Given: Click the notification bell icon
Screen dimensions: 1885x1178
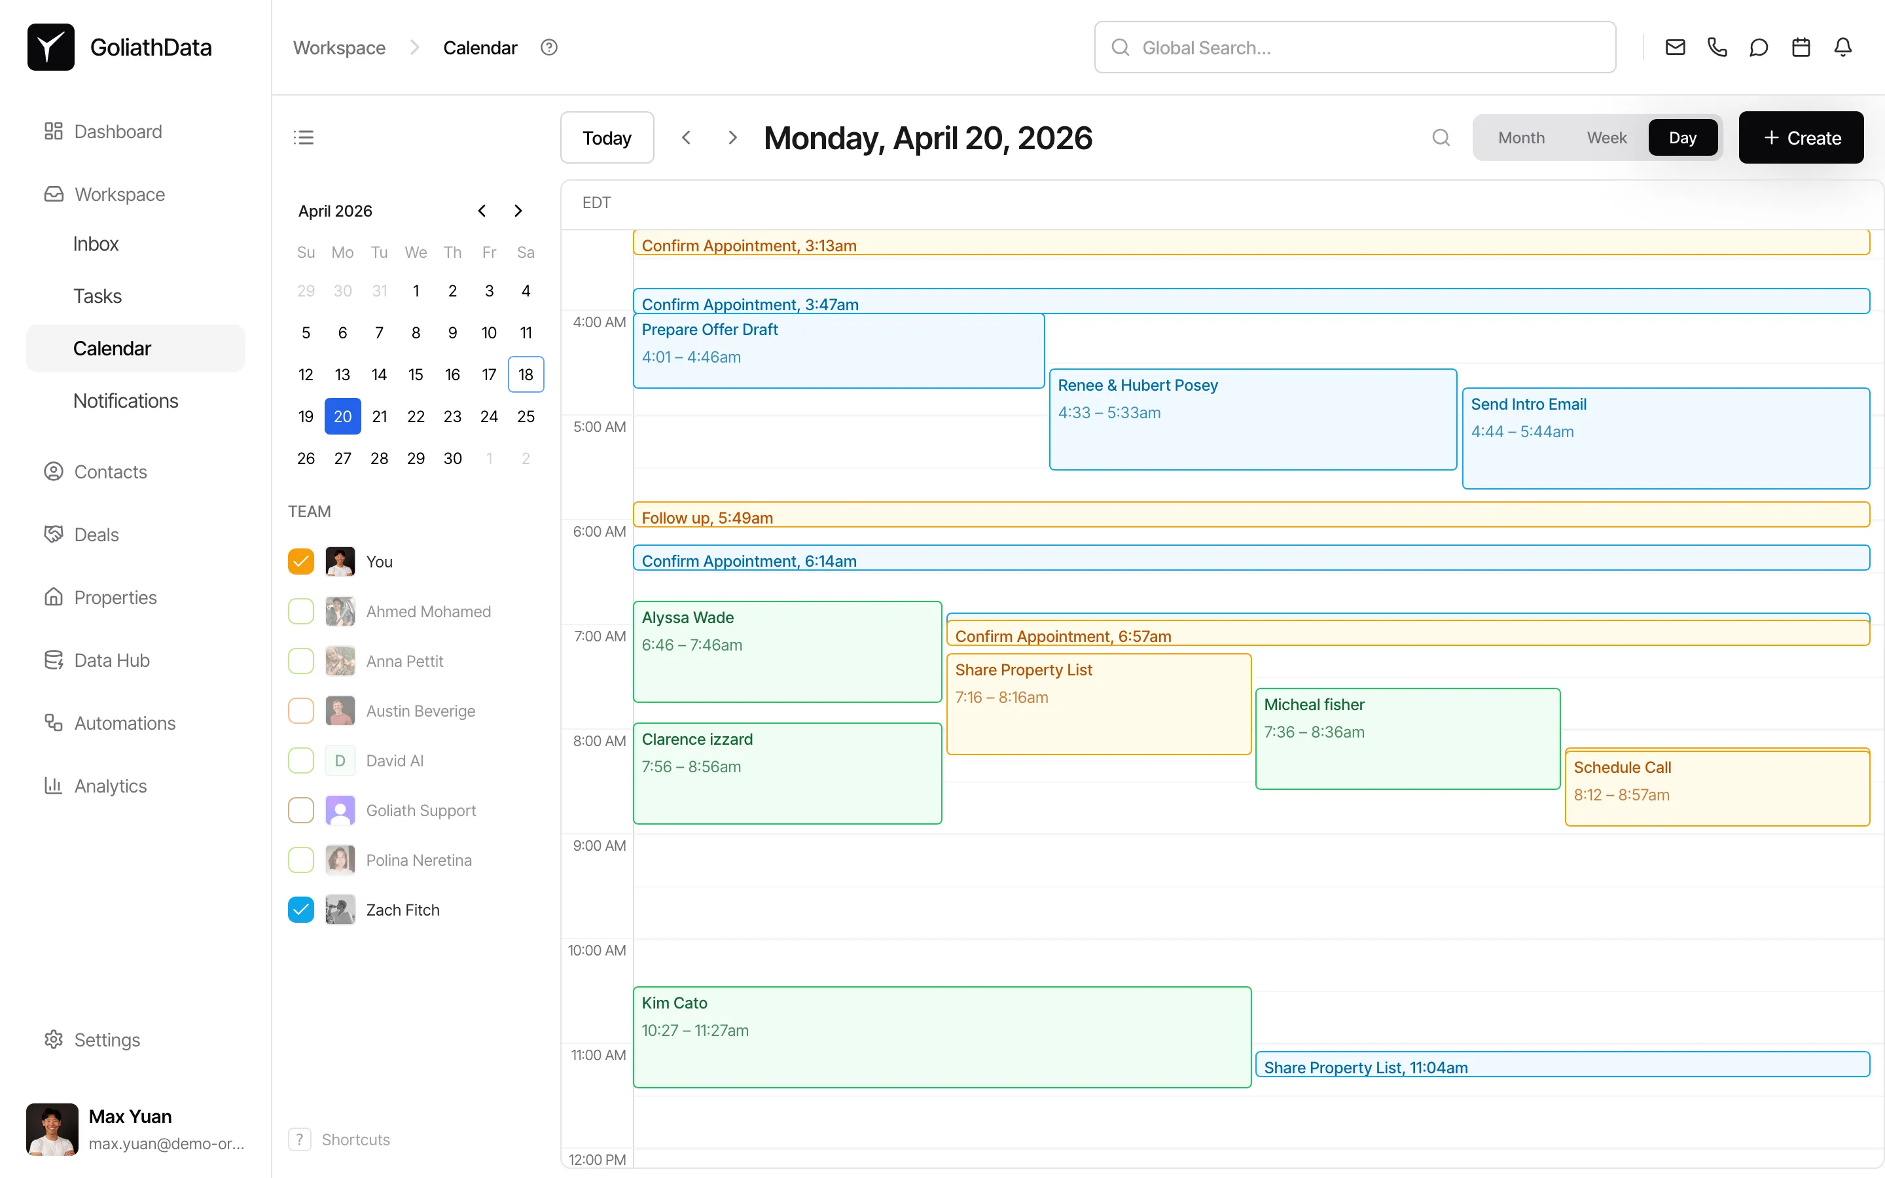Looking at the screenshot, I should tap(1842, 48).
